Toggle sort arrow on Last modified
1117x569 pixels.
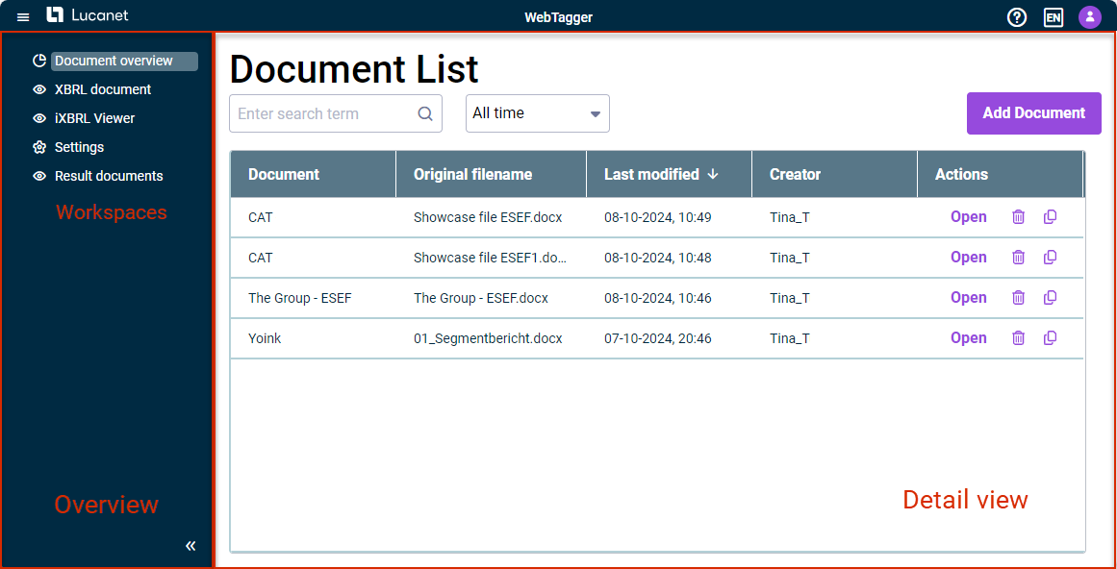(713, 174)
